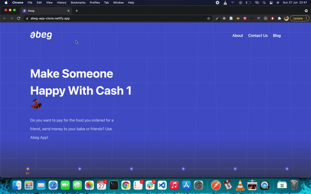Screen dimensions: 311x194
Task: Open the Help menu
Action: tap(131, 3)
